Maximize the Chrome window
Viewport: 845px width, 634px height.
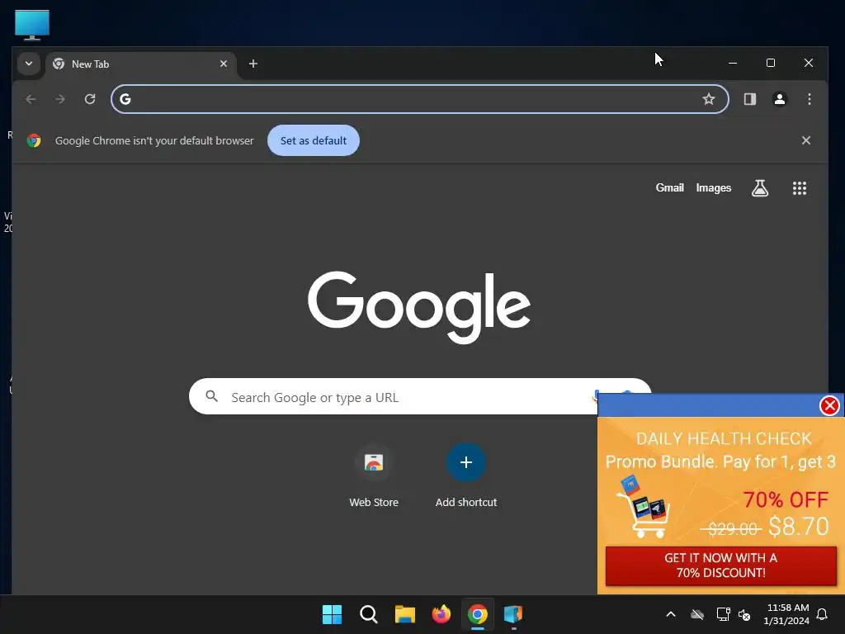(x=771, y=63)
